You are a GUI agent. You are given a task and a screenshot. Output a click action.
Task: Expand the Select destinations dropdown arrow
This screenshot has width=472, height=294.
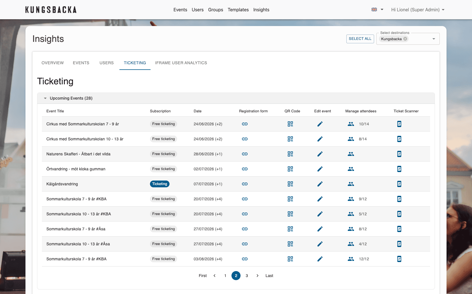coord(434,39)
